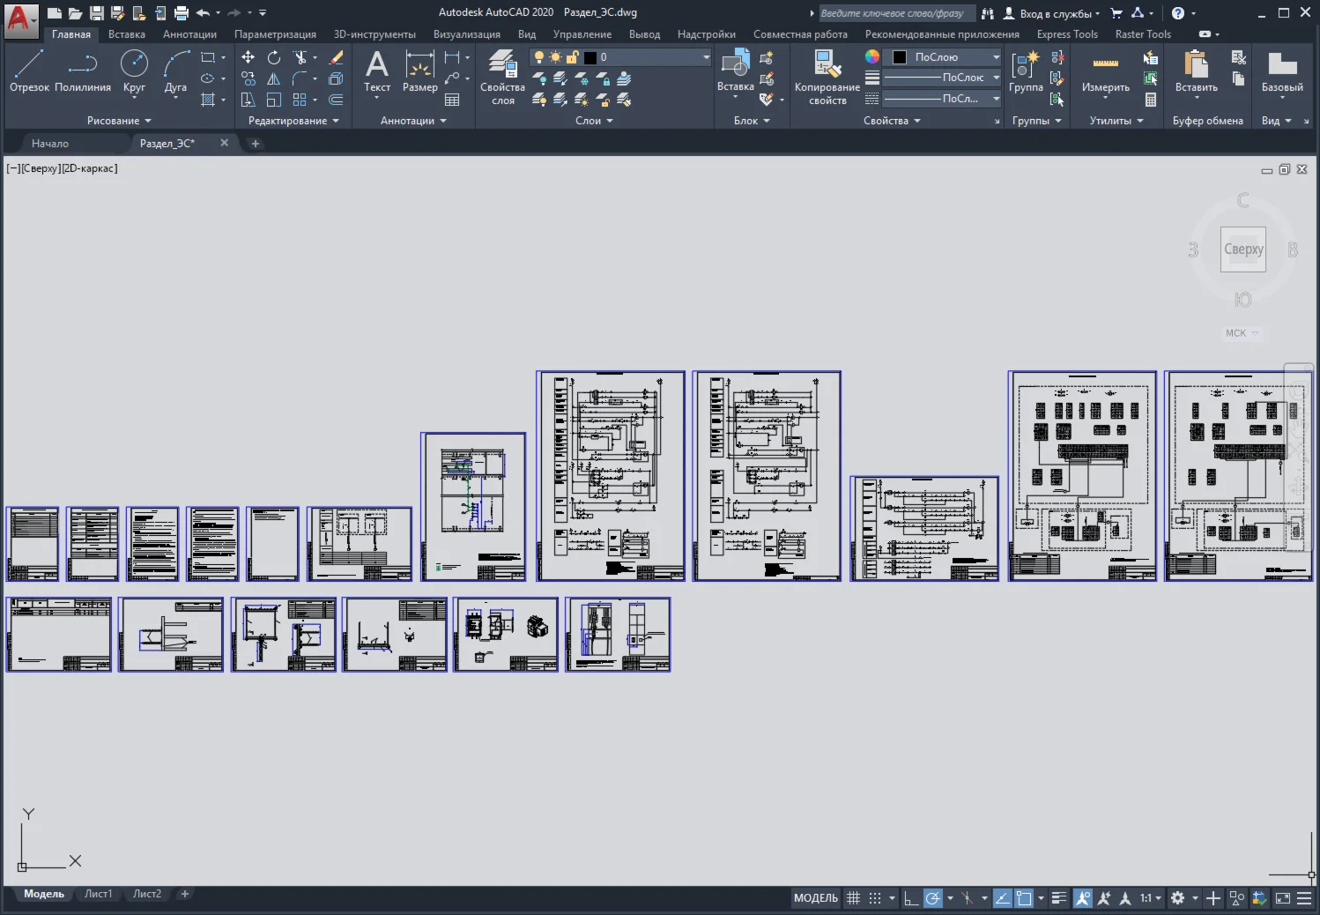Click the Offset tool icon
The width and height of the screenshot is (1320, 915).
[x=336, y=100]
